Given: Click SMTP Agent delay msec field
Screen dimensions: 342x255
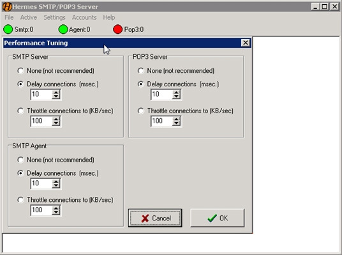Looking at the screenshot, I should click(x=41, y=183).
